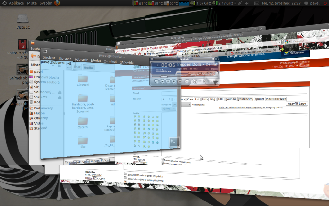Open the Ska folder in Nautilus
Viewport: 329px width, 206px height.
[x=83, y=142]
